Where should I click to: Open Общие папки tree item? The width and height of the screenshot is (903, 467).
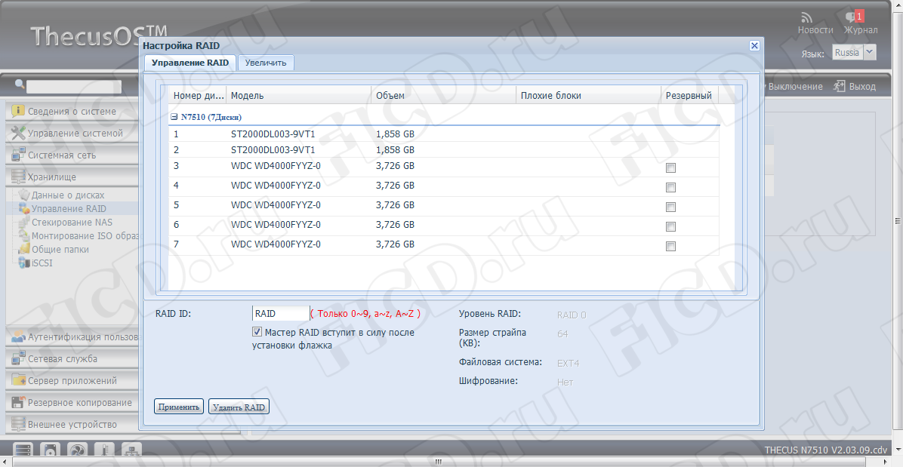click(x=60, y=249)
